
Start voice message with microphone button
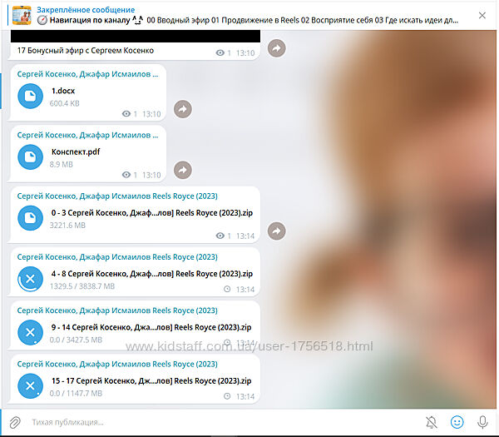click(482, 422)
